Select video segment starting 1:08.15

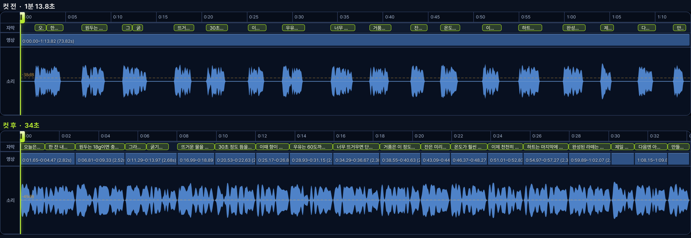[651, 160]
